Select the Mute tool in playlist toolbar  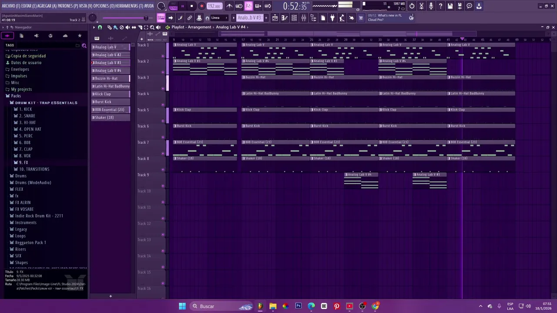128,27
